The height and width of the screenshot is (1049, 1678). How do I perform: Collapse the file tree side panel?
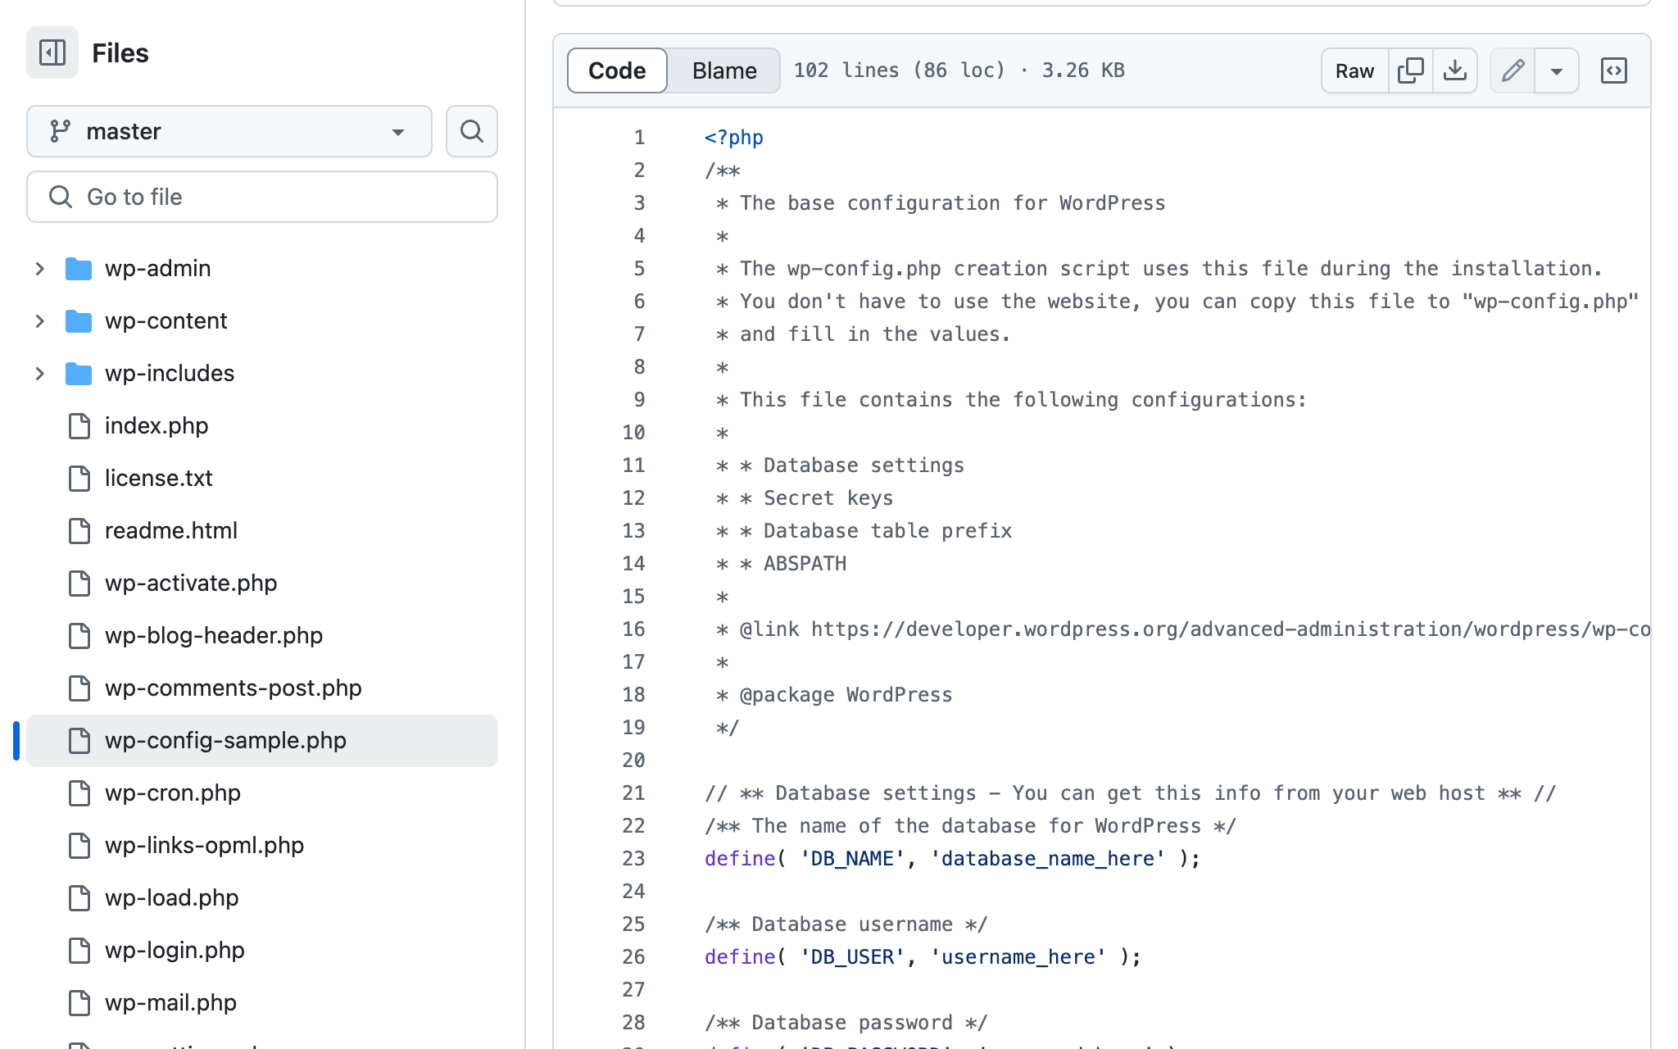pos(52,52)
